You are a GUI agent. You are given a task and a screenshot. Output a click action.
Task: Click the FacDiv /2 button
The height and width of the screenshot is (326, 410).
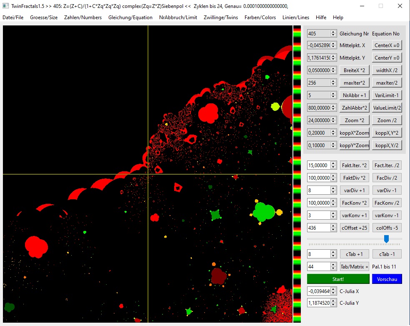tap(387, 178)
